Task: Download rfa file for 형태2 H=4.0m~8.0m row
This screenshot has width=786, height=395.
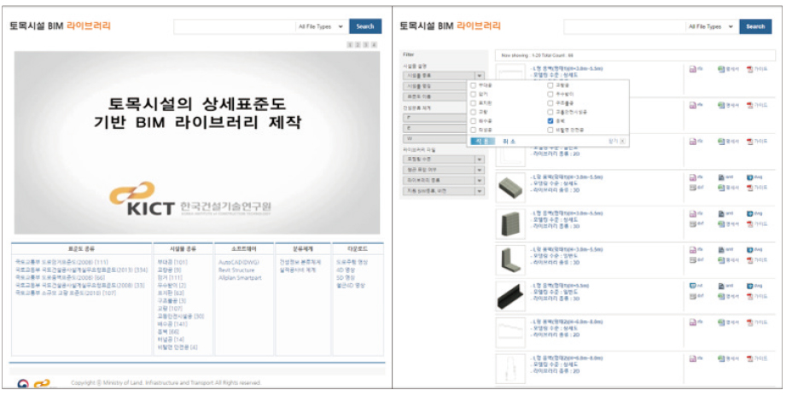Action: pos(696,322)
